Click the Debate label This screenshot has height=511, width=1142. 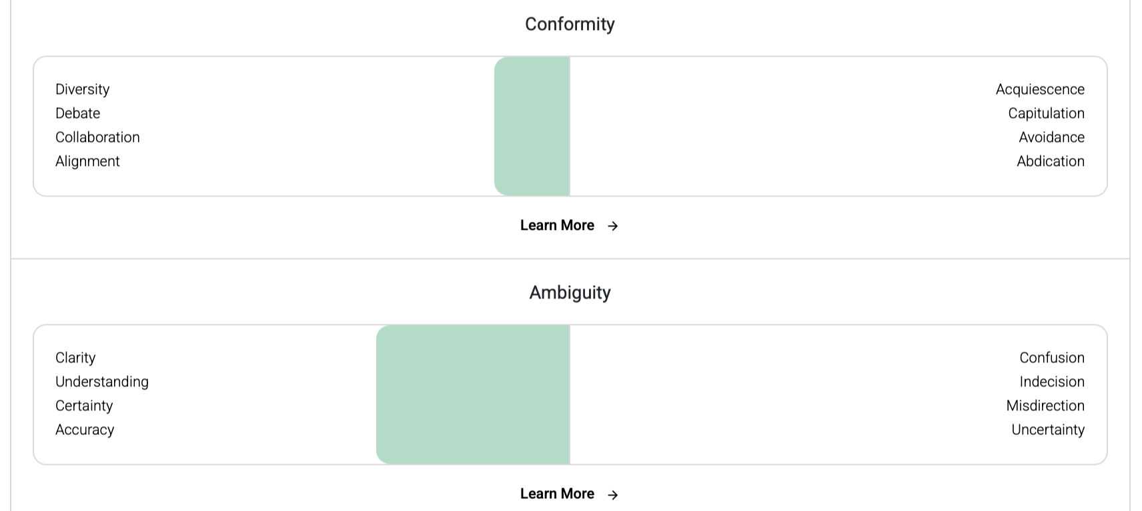pos(77,113)
